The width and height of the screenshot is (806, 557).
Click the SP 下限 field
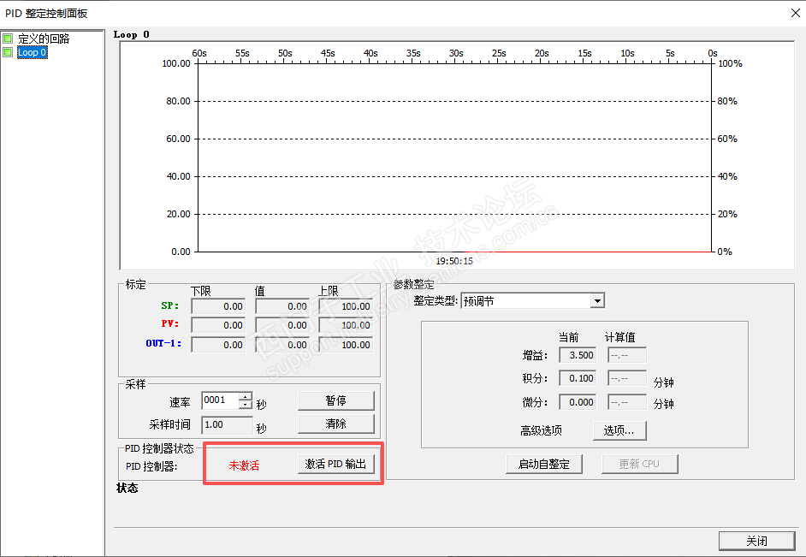coord(218,306)
